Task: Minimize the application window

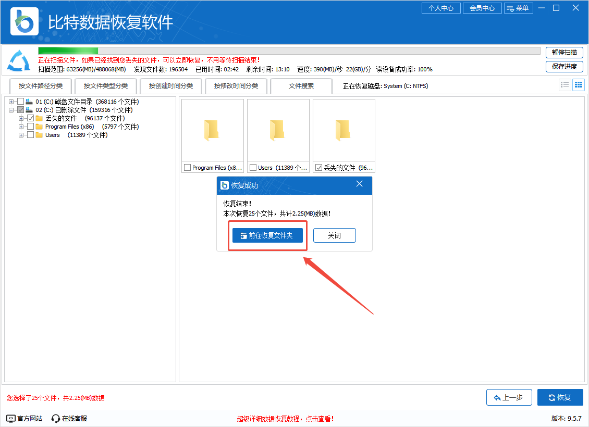Action: tap(541, 8)
